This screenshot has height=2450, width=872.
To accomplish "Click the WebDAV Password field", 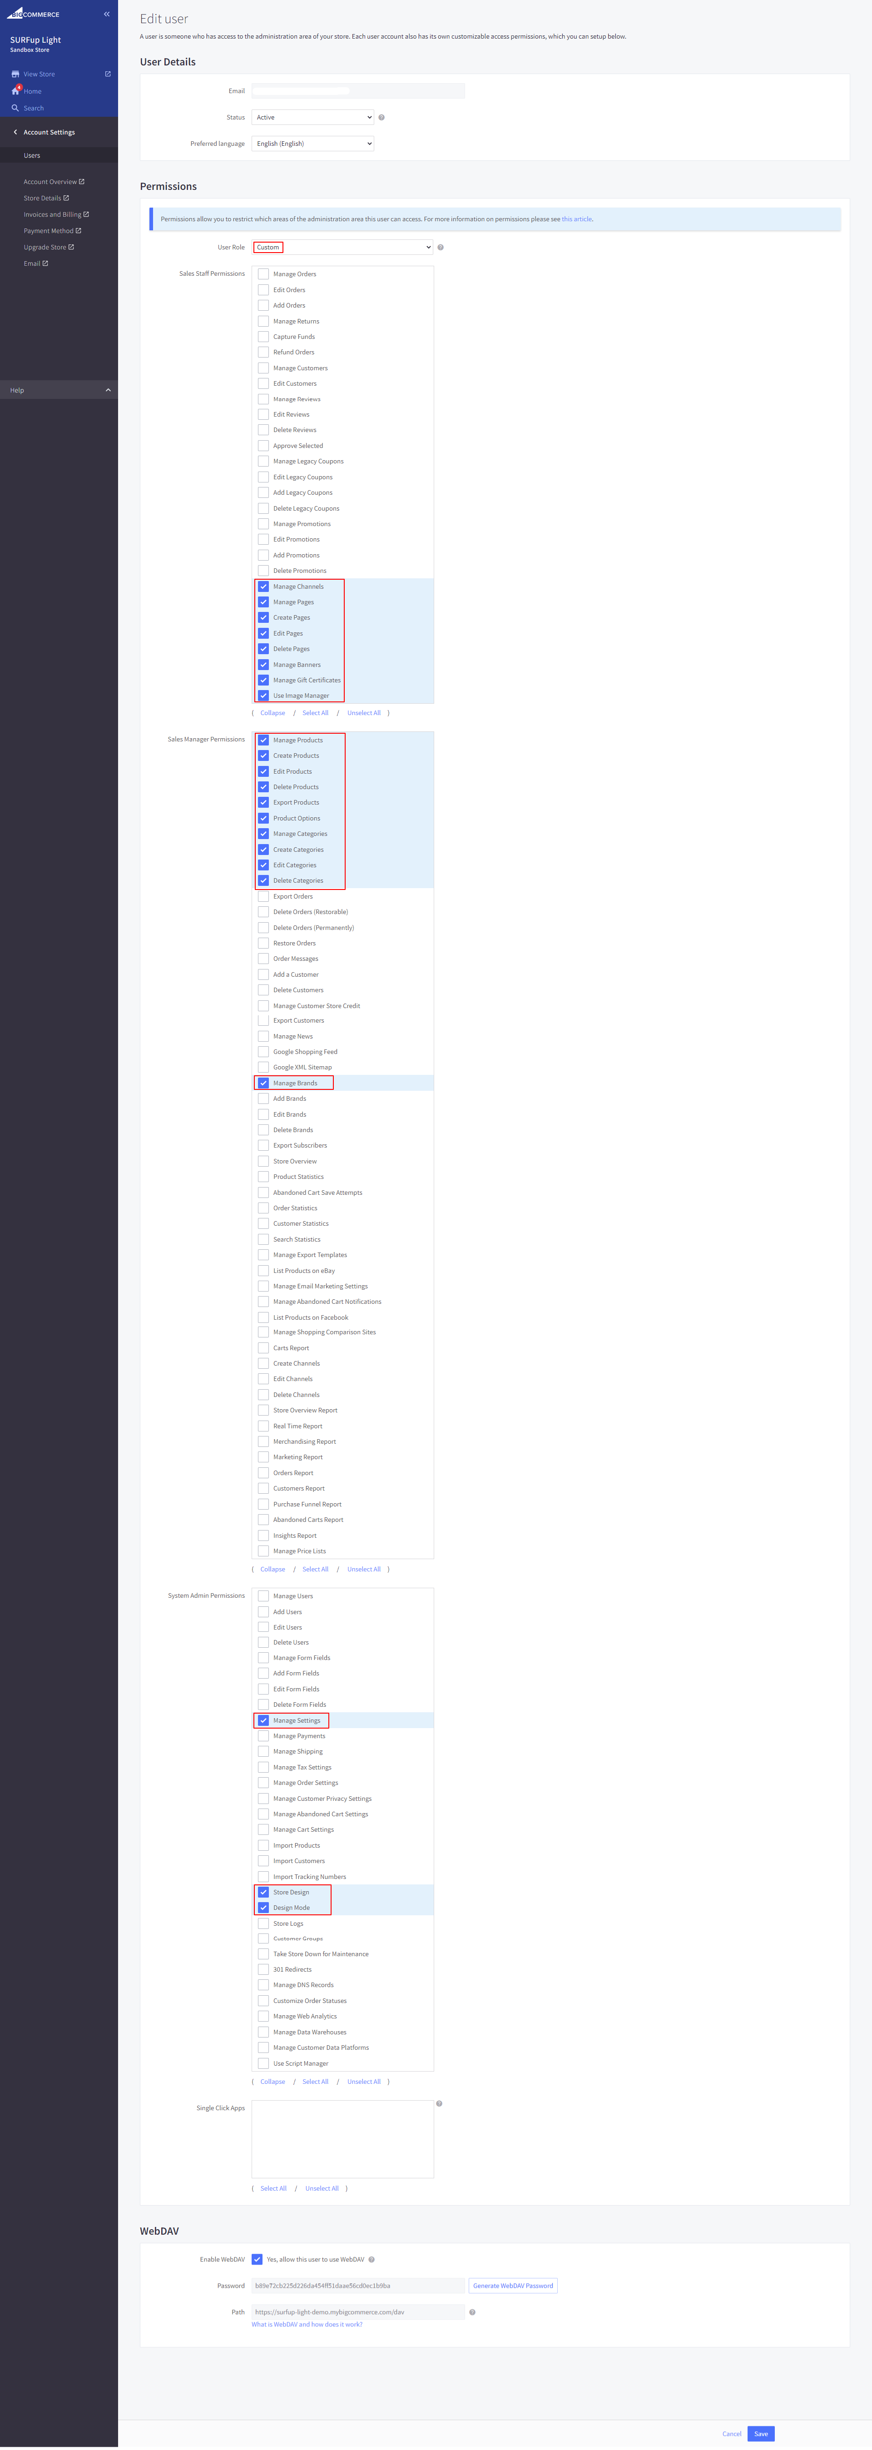I will tap(357, 2286).
